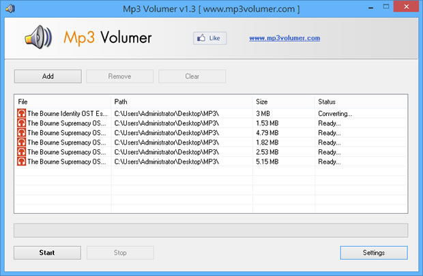Click the headphone icon beside the 1.53 MB file
The width and height of the screenshot is (423, 276).
click(22, 123)
